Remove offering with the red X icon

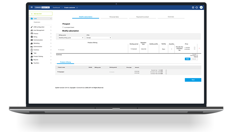(x=199, y=49)
